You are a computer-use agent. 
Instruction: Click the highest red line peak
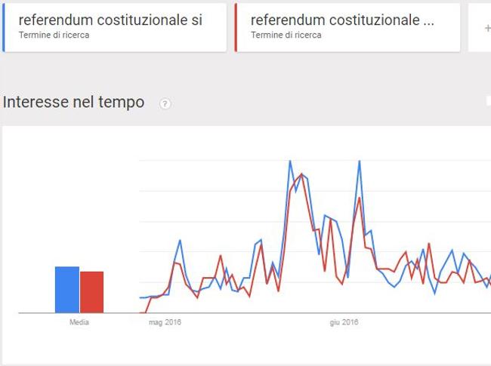[301, 174]
